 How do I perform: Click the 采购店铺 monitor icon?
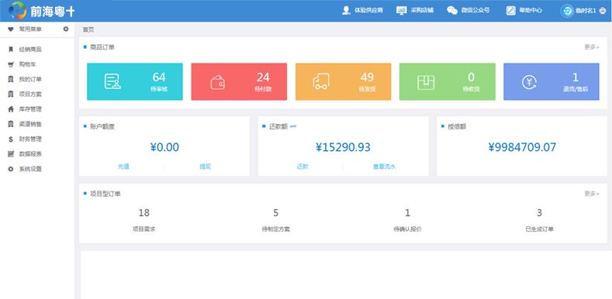pos(401,11)
